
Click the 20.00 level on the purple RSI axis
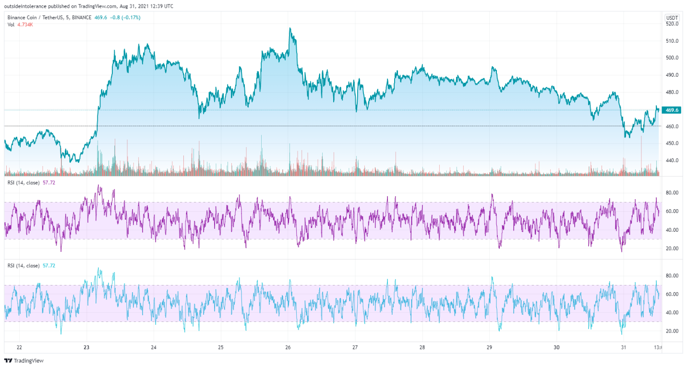(672, 249)
